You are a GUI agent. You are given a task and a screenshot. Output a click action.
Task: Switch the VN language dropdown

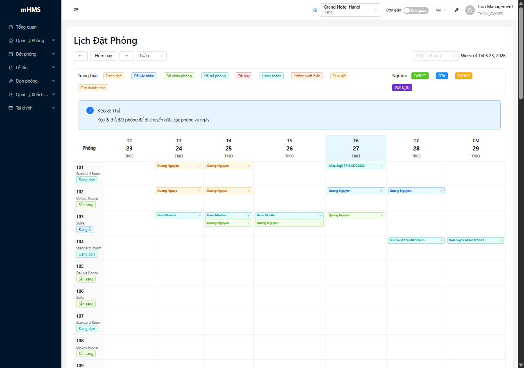point(441,11)
